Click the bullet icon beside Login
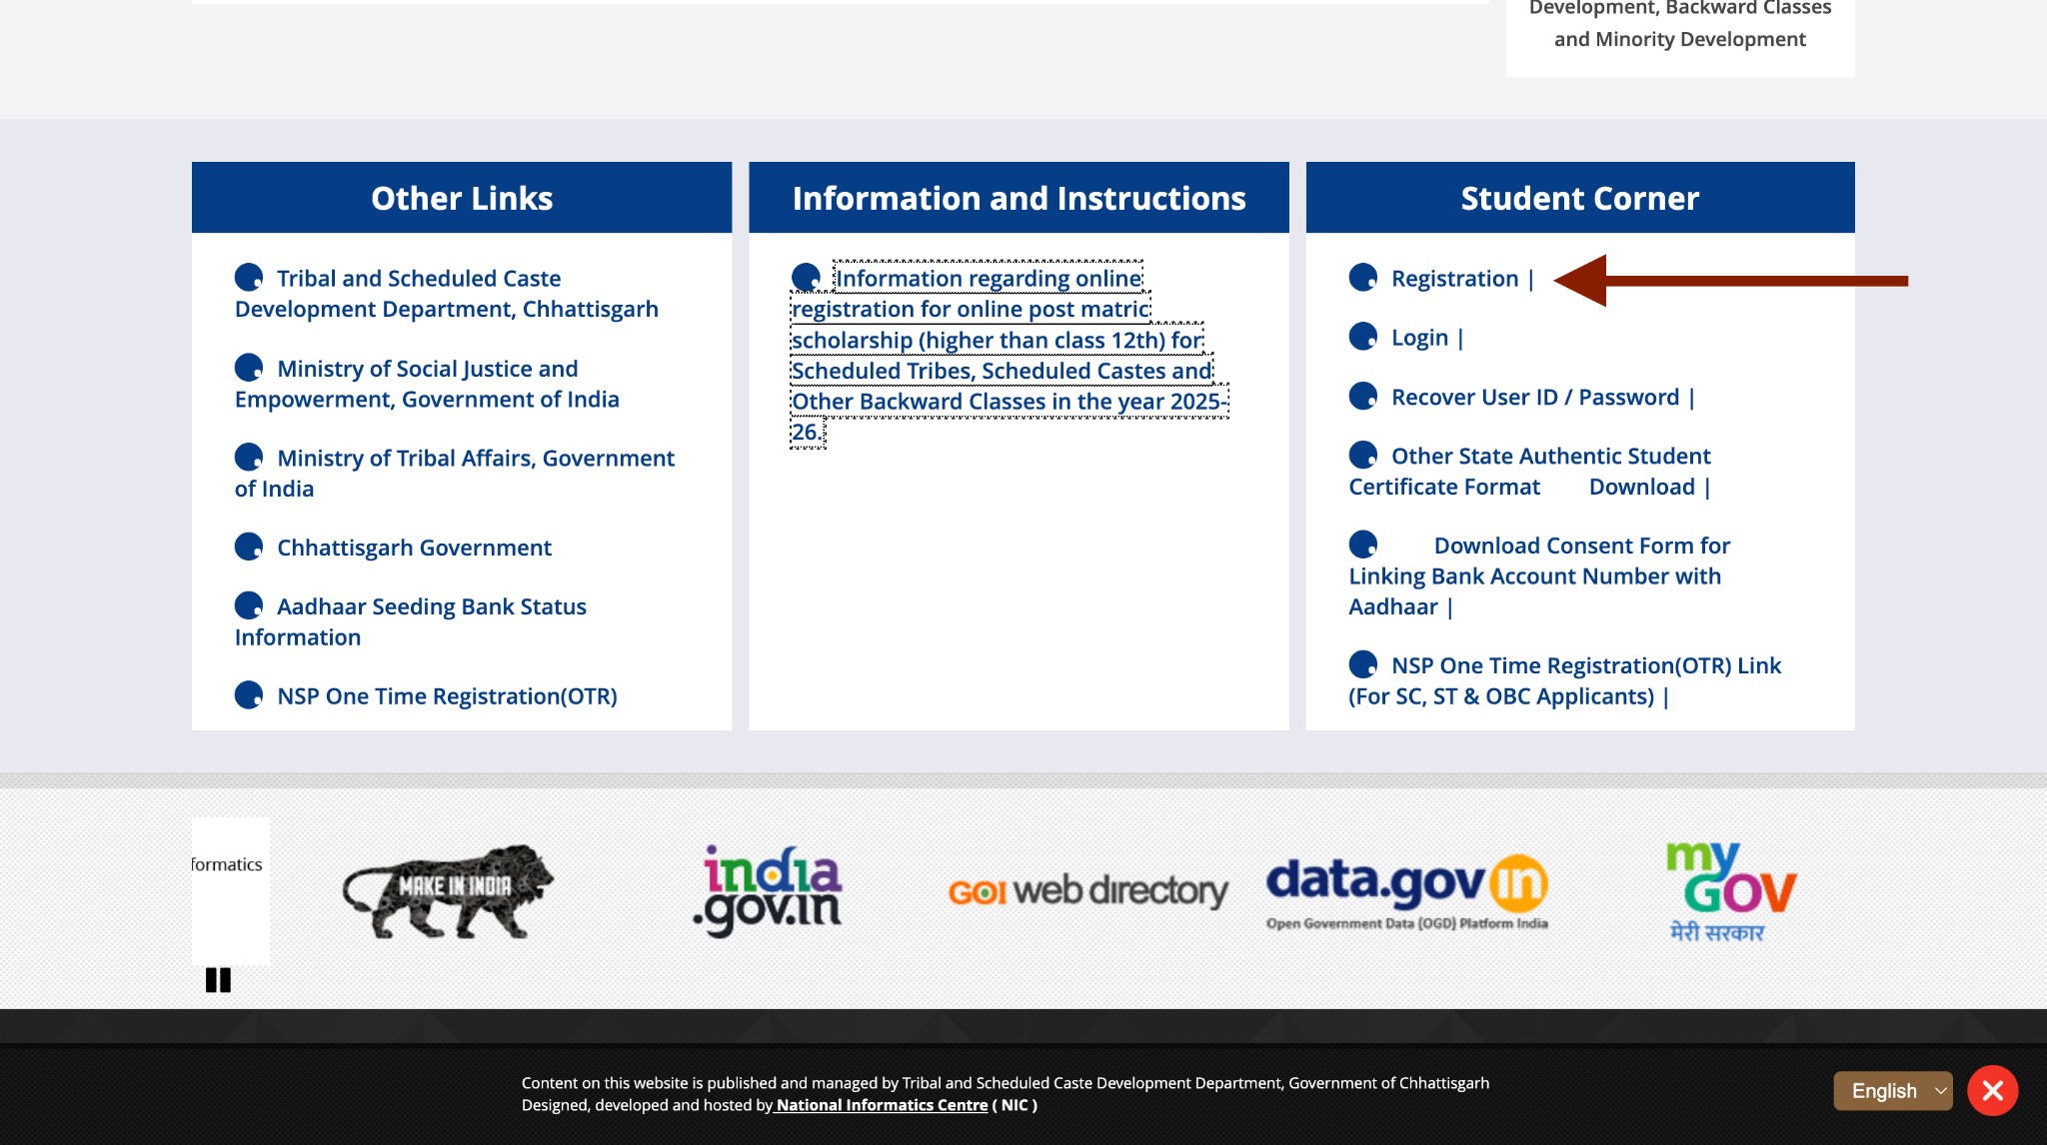The width and height of the screenshot is (2047, 1145). click(x=1362, y=337)
